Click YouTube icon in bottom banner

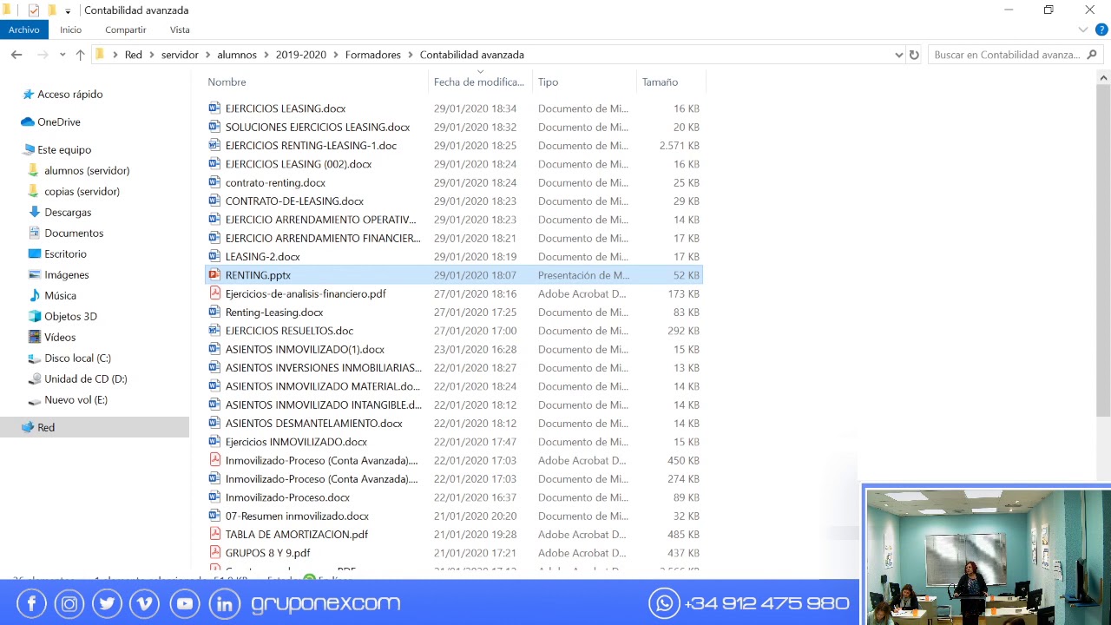[185, 603]
